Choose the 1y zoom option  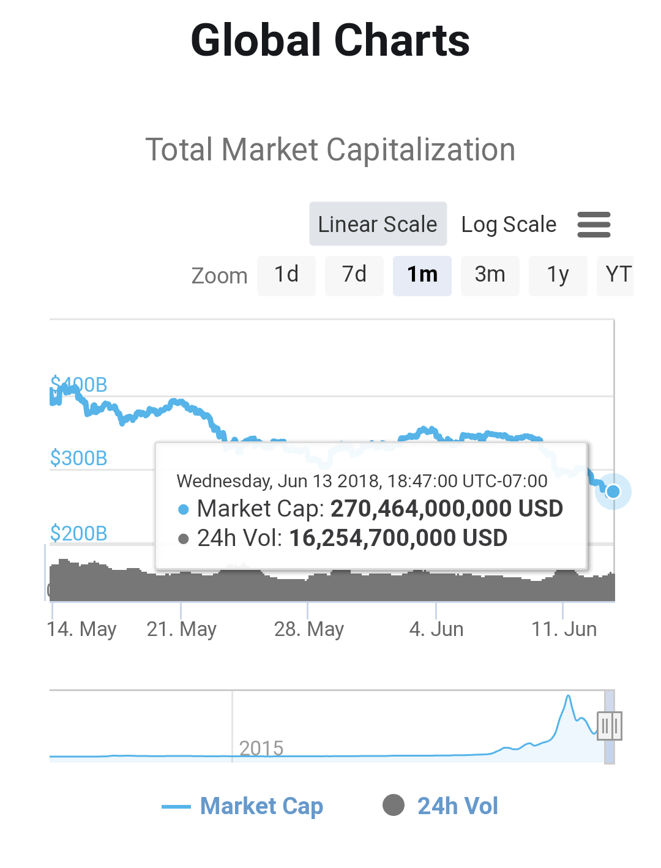pyautogui.click(x=558, y=275)
